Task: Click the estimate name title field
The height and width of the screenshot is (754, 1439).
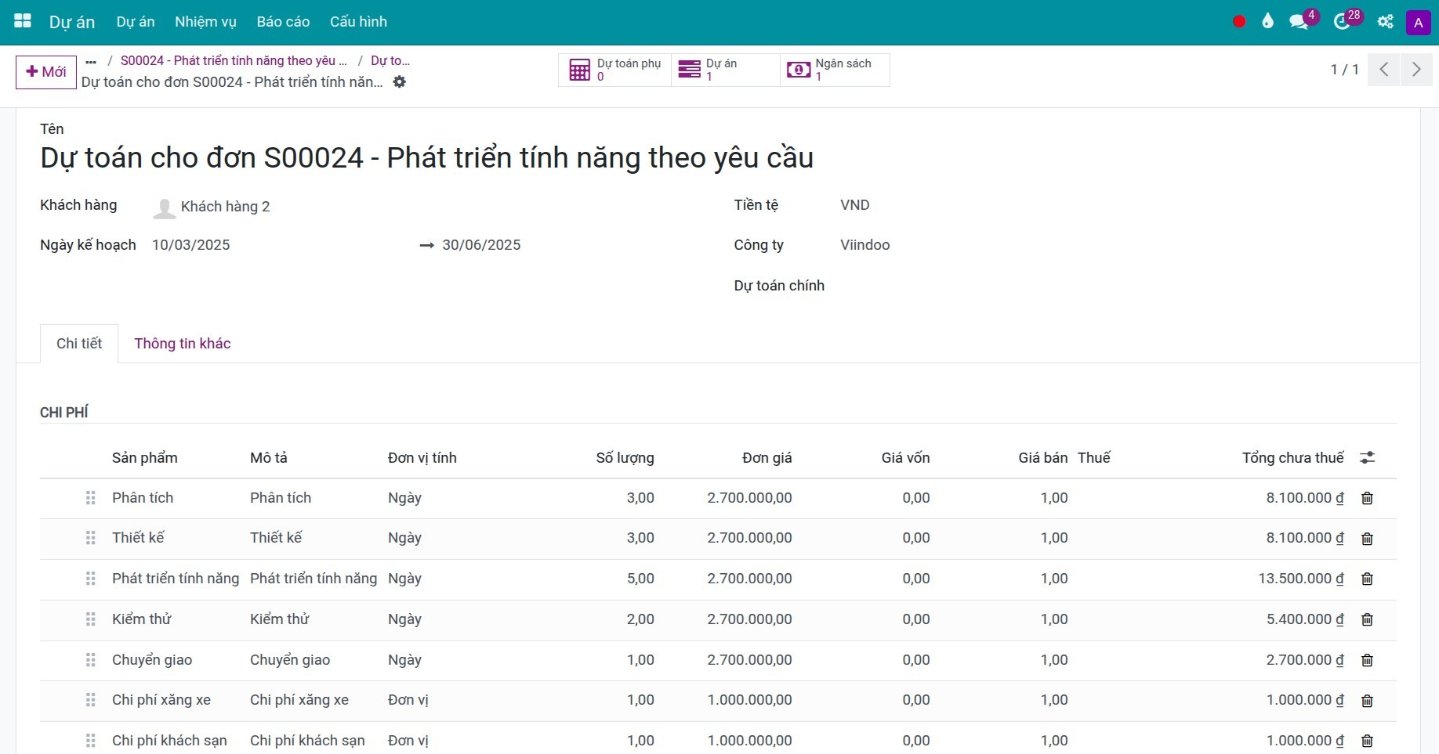Action: pyautogui.click(x=426, y=158)
